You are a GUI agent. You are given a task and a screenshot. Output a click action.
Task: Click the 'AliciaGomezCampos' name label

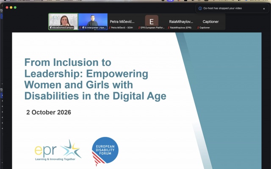click(x=63, y=27)
